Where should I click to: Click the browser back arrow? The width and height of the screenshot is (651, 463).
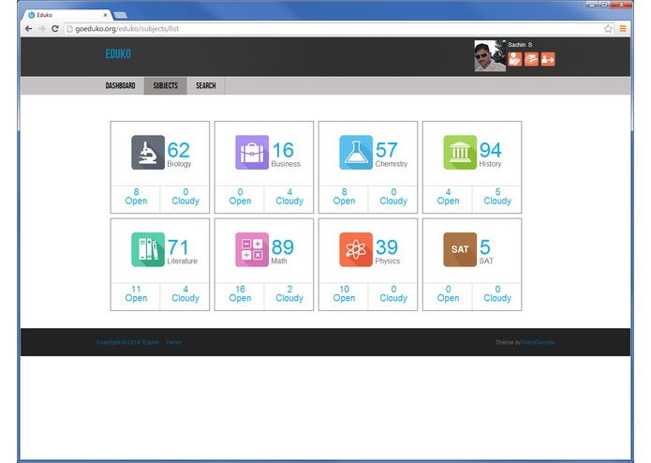click(x=28, y=29)
